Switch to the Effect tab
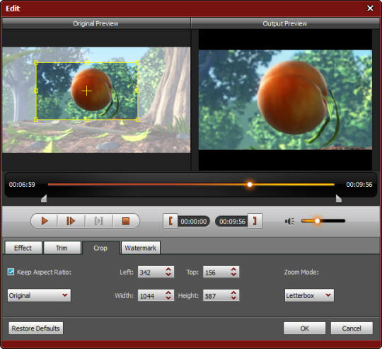This screenshot has width=382, height=349. pos(23,248)
